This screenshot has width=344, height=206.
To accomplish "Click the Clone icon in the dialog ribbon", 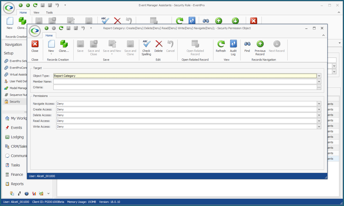I will coord(64,44).
